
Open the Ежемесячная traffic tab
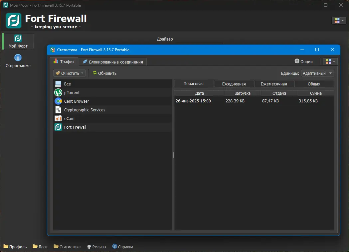[x=274, y=84]
